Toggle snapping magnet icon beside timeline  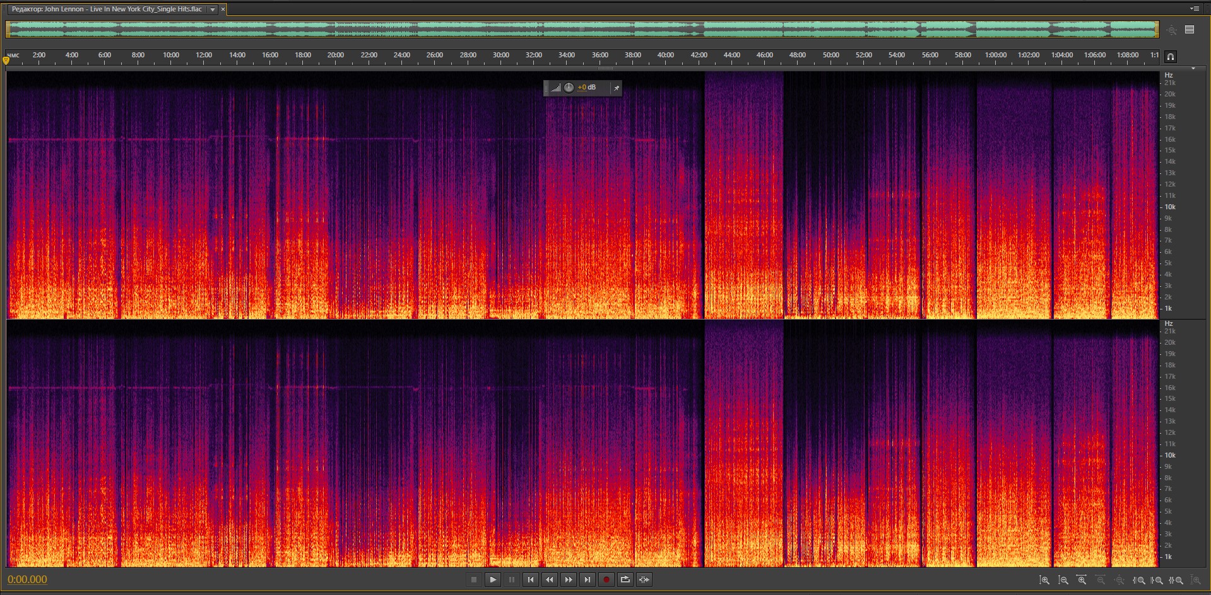pos(1170,57)
